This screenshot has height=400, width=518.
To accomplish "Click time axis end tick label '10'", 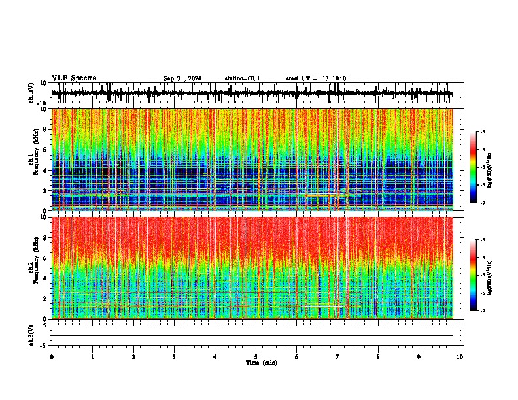I will click(460, 357).
